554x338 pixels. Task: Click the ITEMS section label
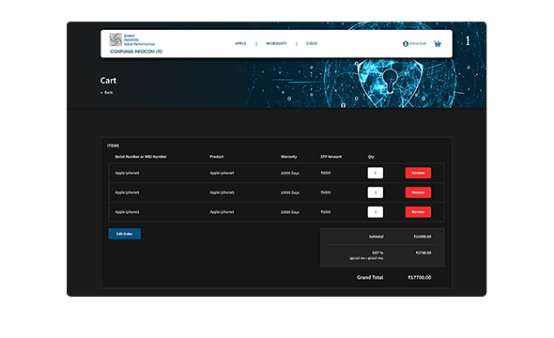(x=113, y=146)
